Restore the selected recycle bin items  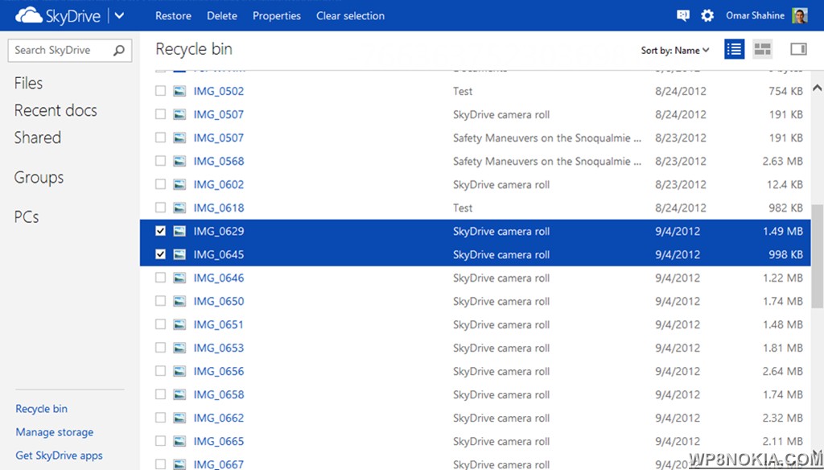tap(174, 16)
